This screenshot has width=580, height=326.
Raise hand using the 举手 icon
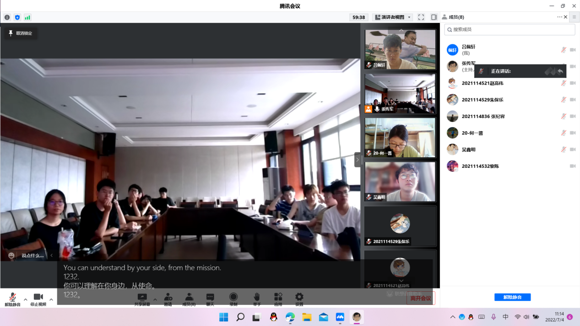pyautogui.click(x=257, y=299)
